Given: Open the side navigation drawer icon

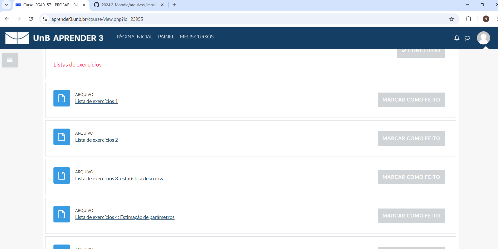Looking at the screenshot, I should pyautogui.click(x=10, y=60).
